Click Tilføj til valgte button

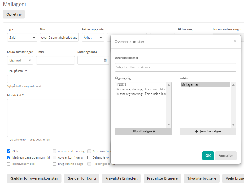(143, 131)
